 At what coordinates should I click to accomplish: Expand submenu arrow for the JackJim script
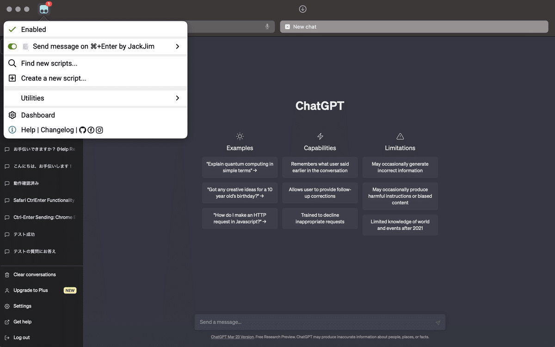(x=178, y=46)
